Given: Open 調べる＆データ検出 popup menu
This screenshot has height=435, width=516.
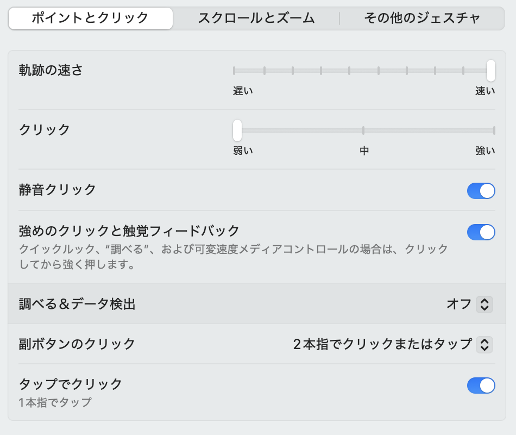Looking at the screenshot, I should 469,304.
